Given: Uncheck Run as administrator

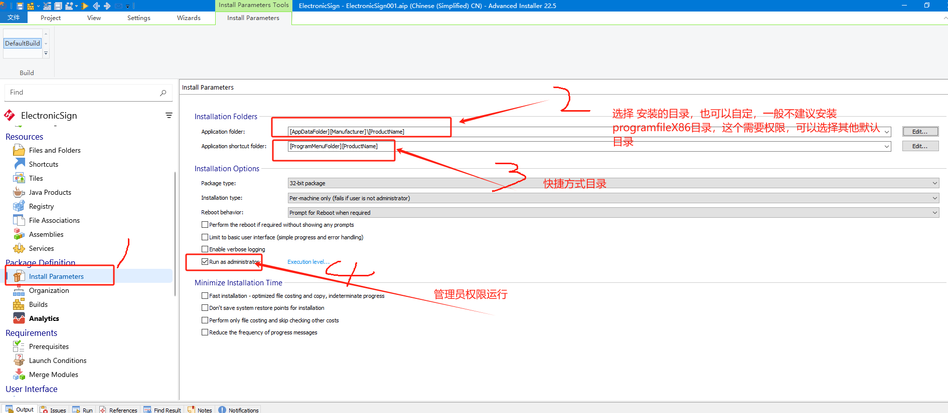Looking at the screenshot, I should [205, 262].
